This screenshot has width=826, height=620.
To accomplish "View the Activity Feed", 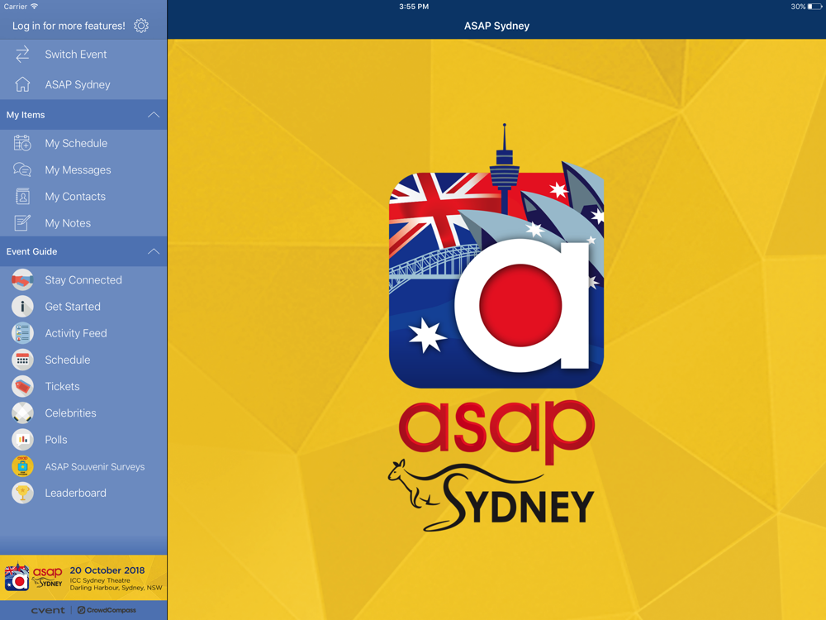I will coord(83,333).
